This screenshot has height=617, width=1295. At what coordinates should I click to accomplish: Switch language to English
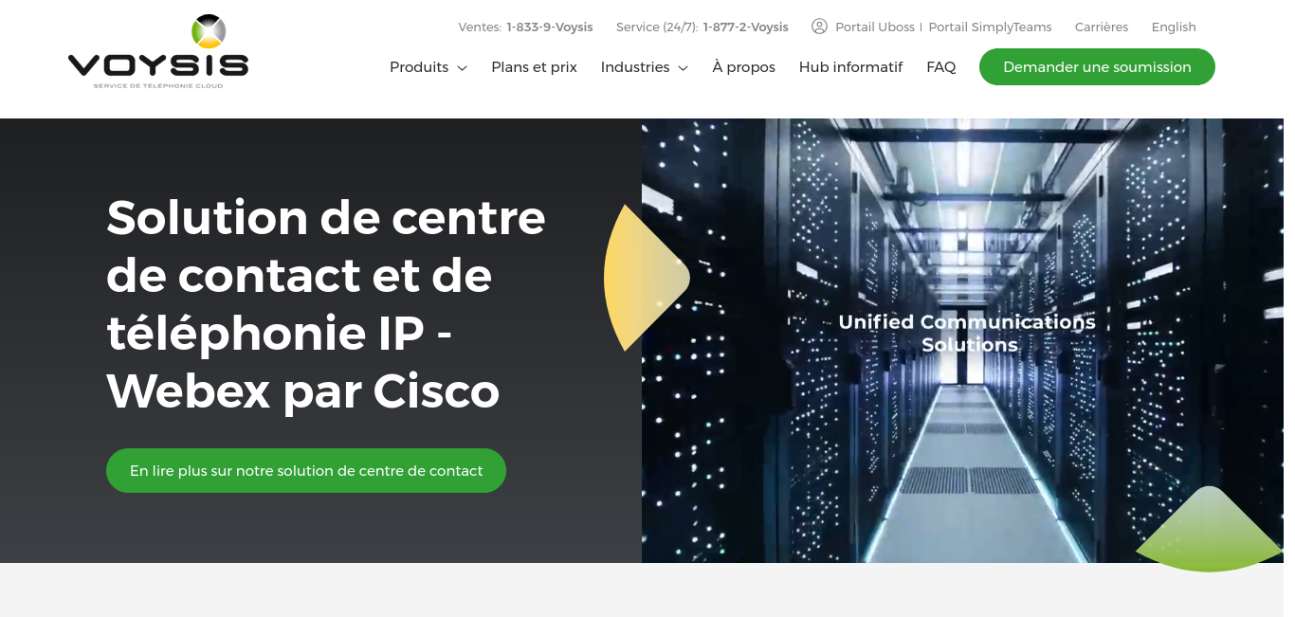[1174, 27]
